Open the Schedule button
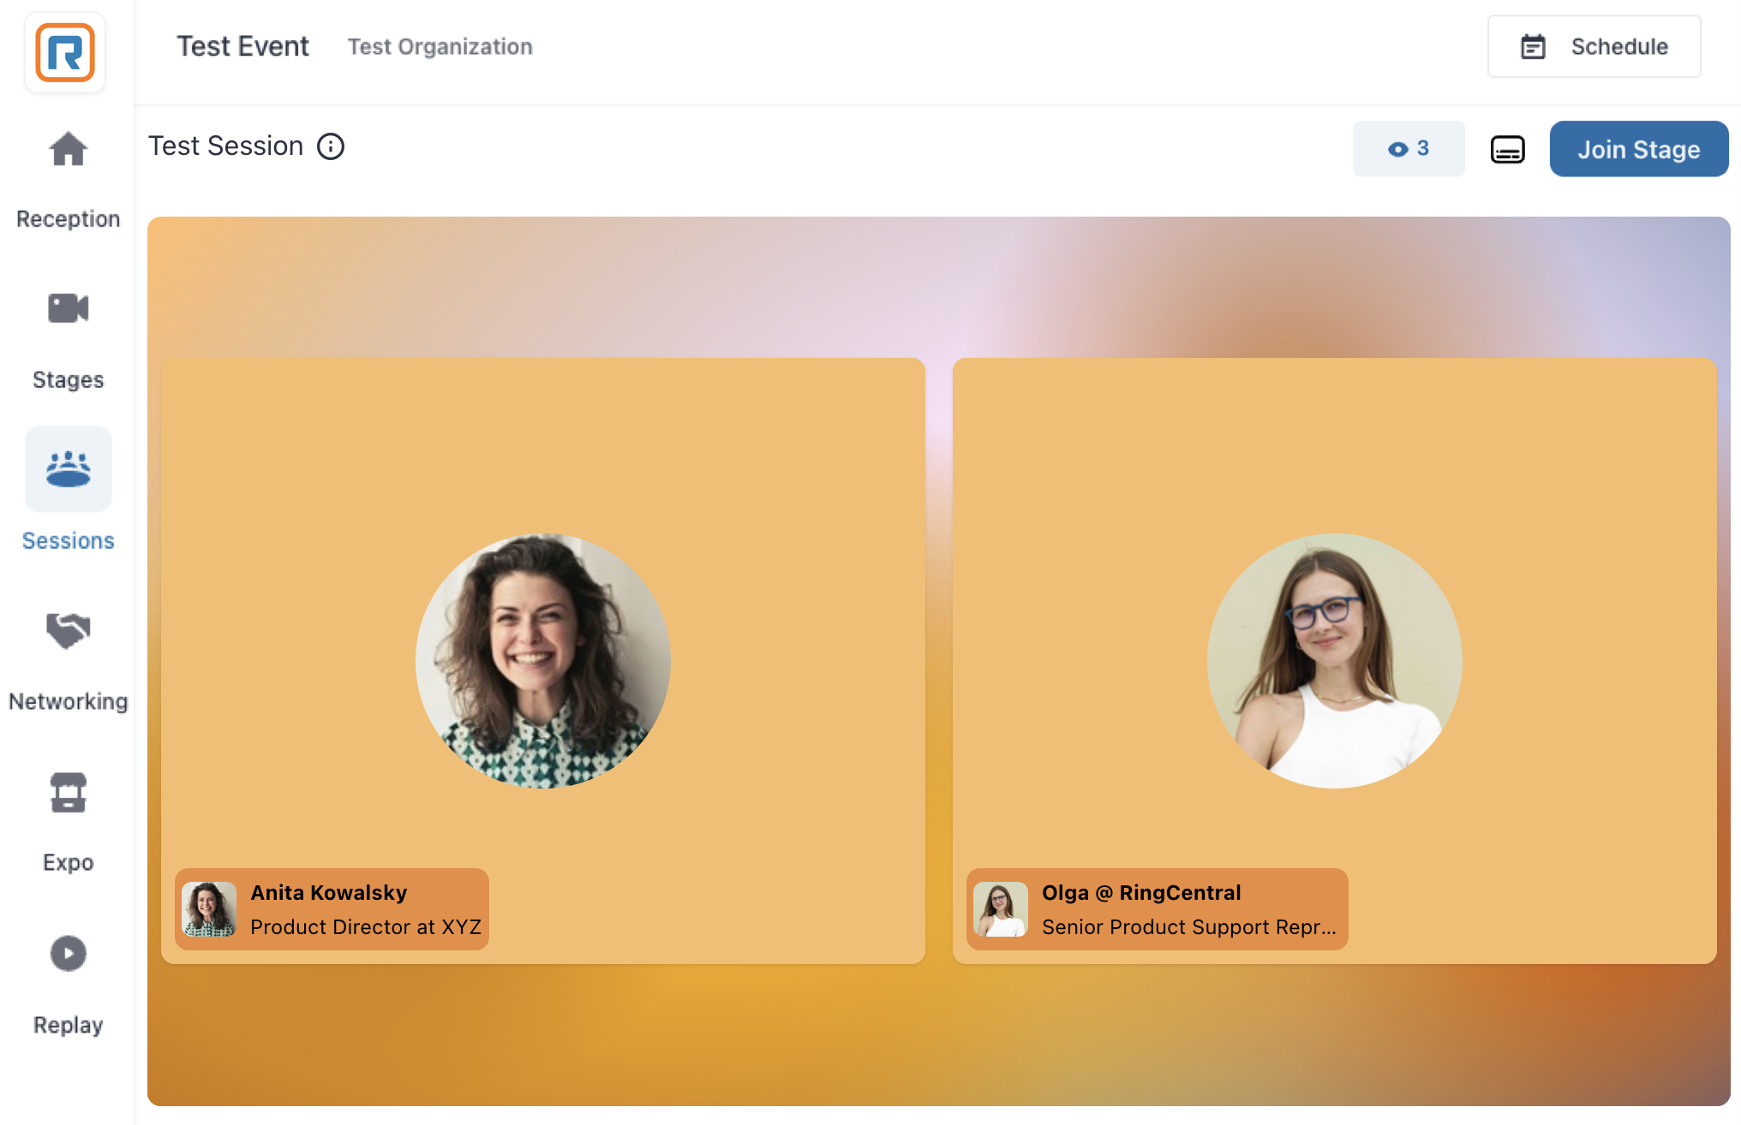The image size is (1741, 1125). [1594, 46]
